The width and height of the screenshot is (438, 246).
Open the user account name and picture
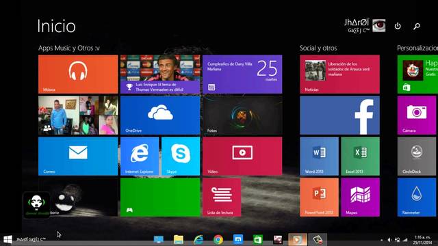365,26
